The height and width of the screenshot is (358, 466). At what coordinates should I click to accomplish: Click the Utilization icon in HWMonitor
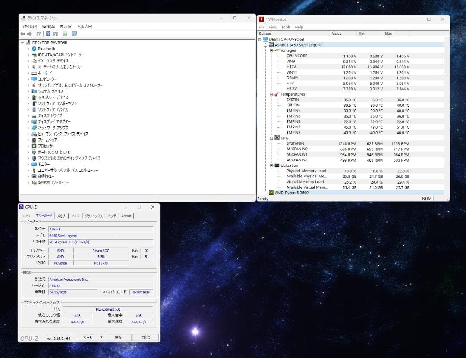277,165
